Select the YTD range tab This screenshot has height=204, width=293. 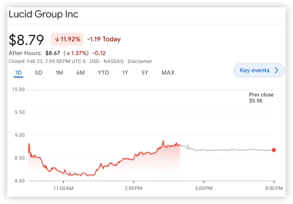click(103, 72)
